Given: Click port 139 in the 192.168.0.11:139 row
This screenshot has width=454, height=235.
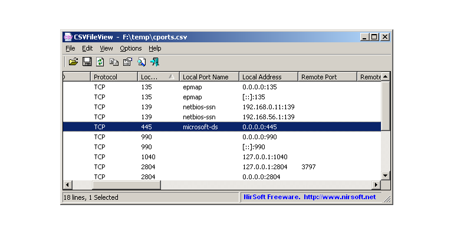Looking at the screenshot, I should point(146,107).
